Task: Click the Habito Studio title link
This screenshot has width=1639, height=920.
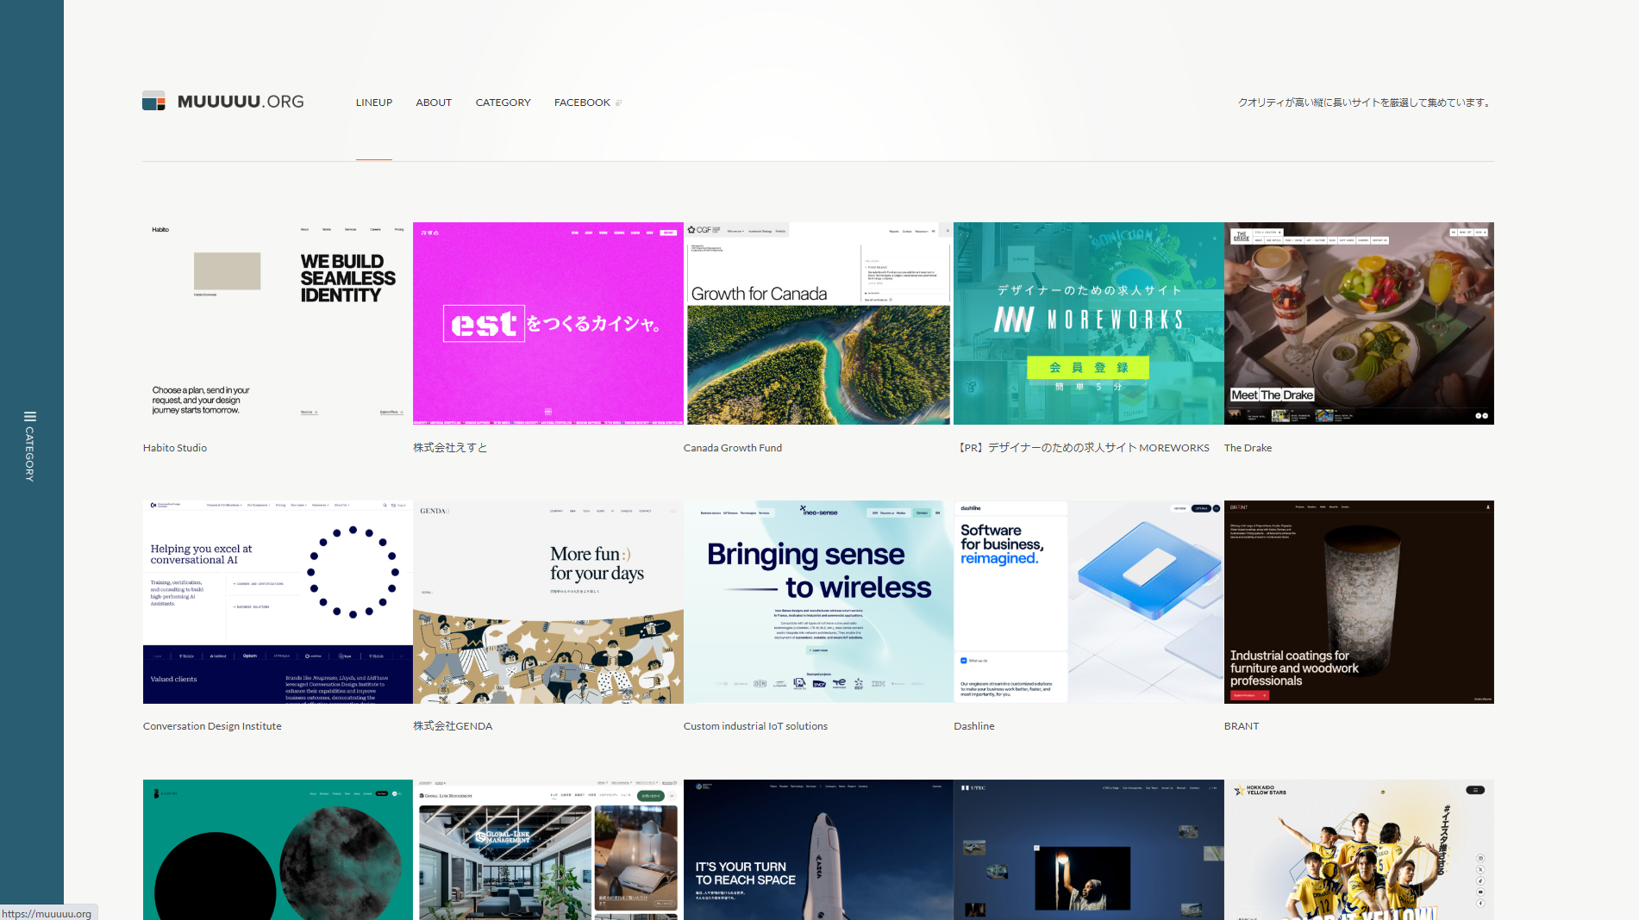Action: [x=175, y=448]
